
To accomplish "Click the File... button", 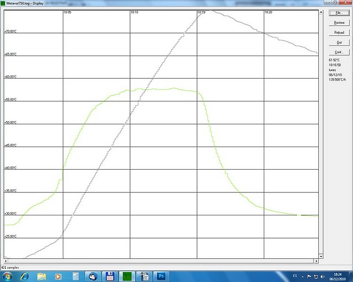I will click(339, 13).
